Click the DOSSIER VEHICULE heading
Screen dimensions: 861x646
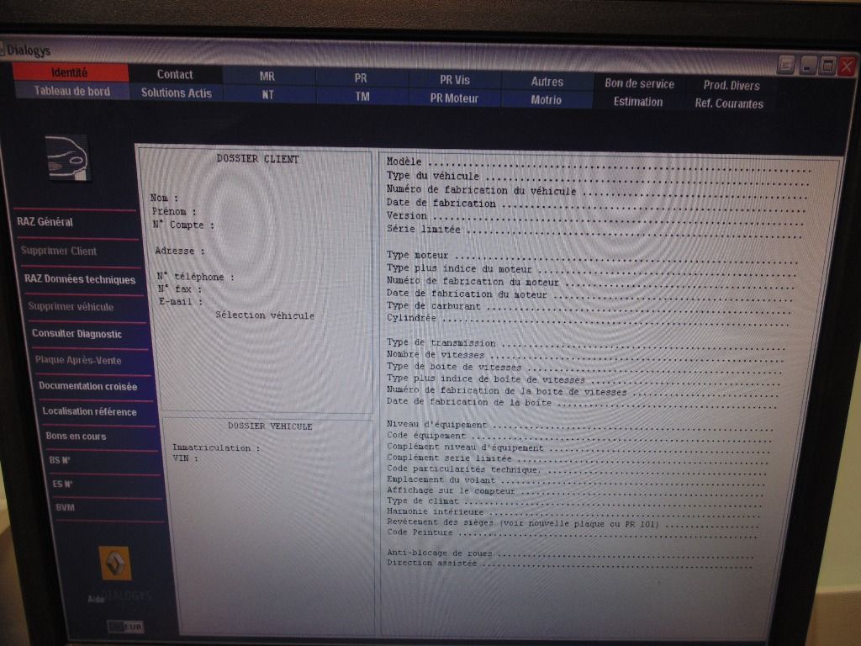[x=270, y=426]
